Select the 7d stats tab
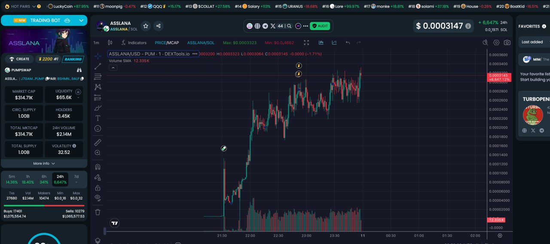The width and height of the screenshot is (550, 244). click(76, 179)
